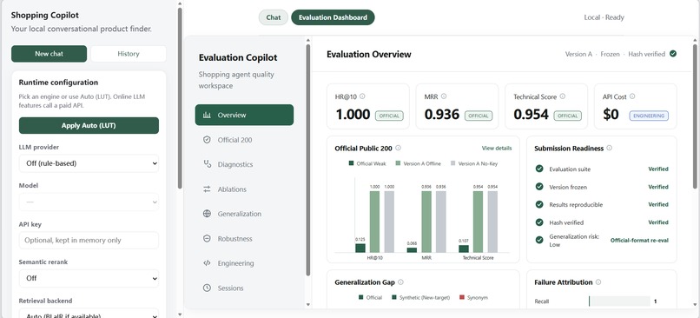
Task: Open the Retrieval backend dropdown
Action: [x=89, y=313]
